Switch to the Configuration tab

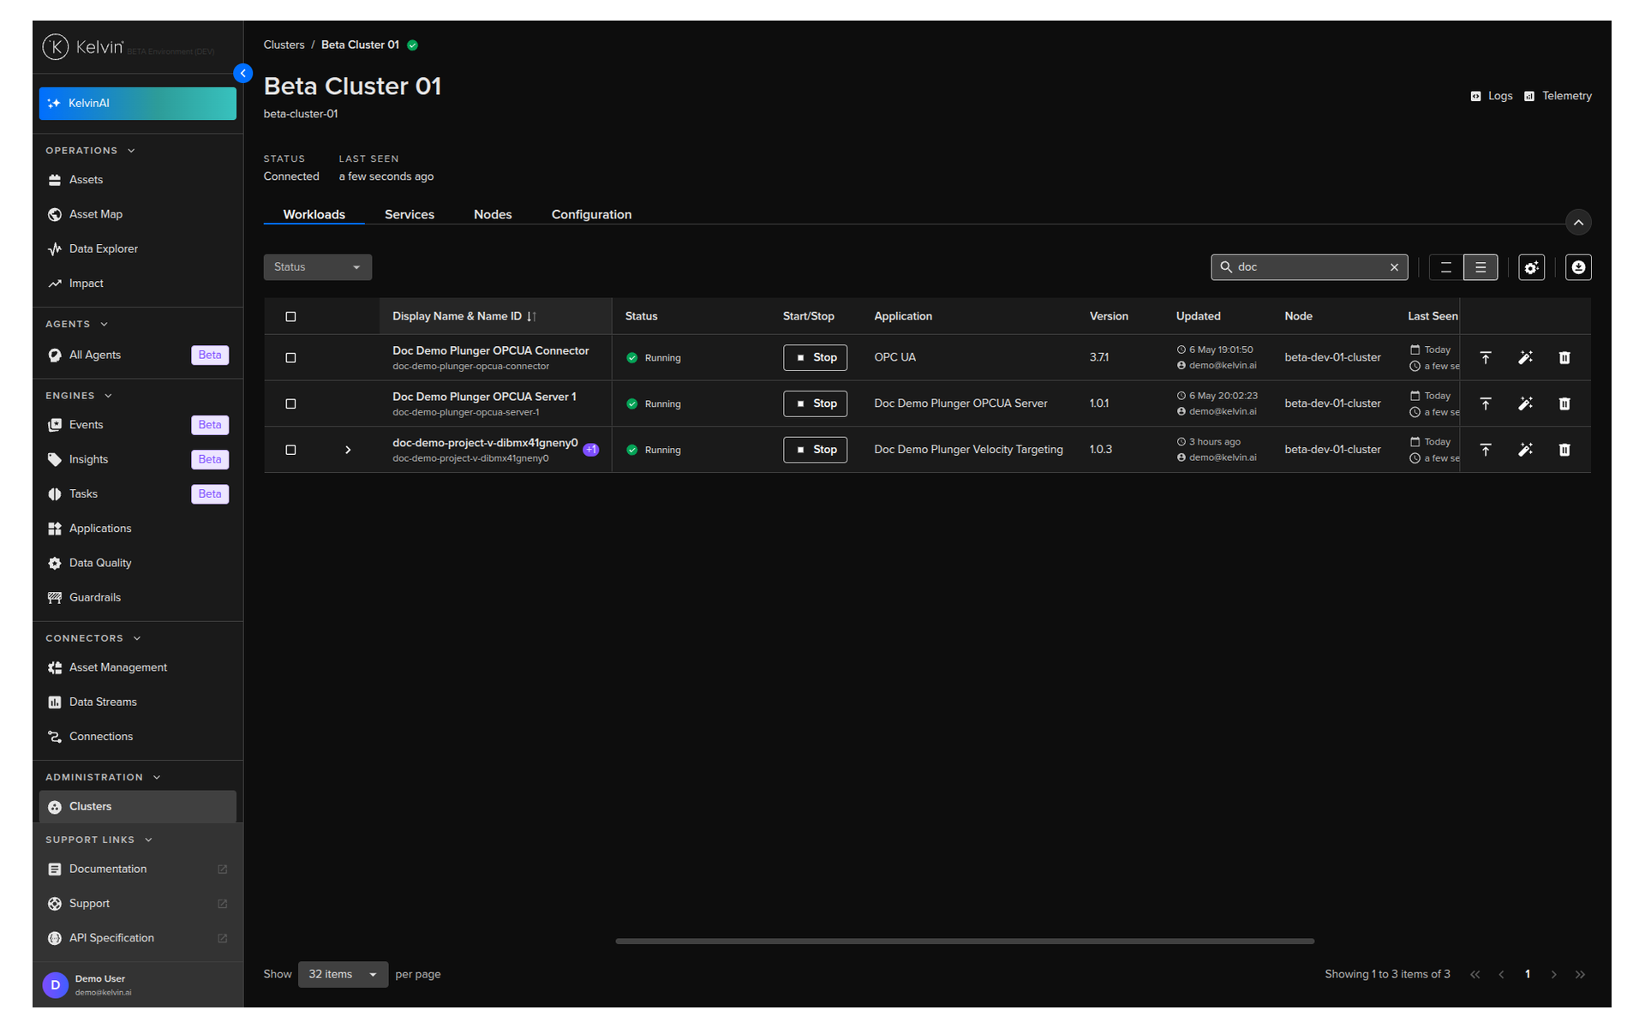click(x=591, y=214)
